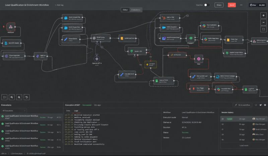Open the three-dots workflow menu

click(241, 5)
